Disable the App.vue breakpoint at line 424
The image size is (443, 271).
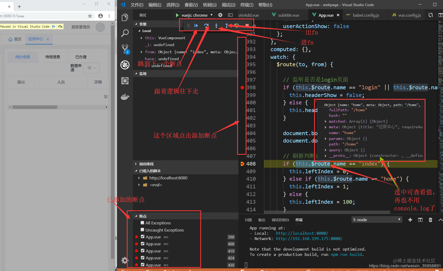[x=143, y=258]
